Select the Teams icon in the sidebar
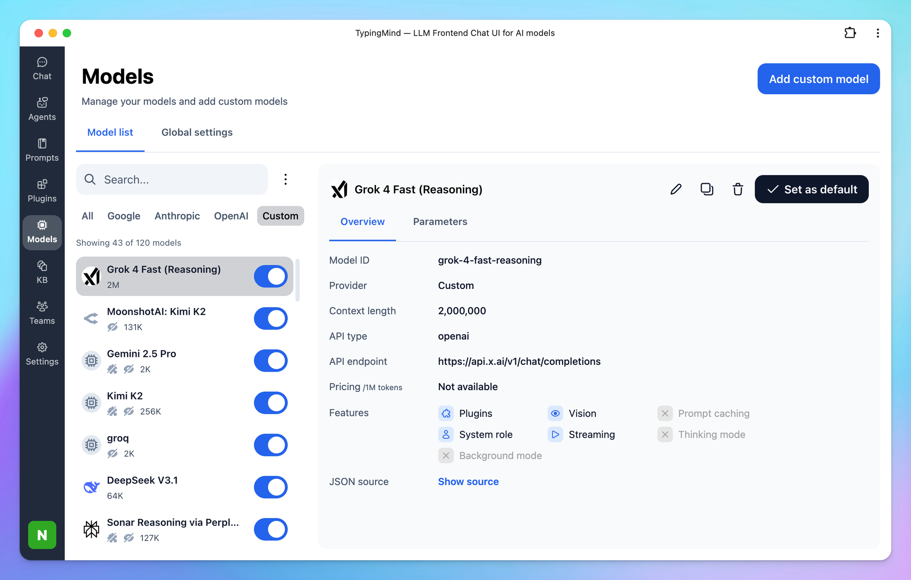Screen dimensions: 911x580 tap(41, 312)
